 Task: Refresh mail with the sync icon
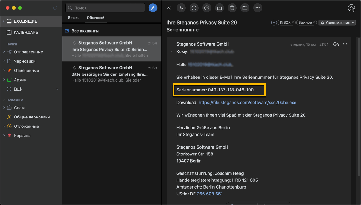[x=55, y=8]
